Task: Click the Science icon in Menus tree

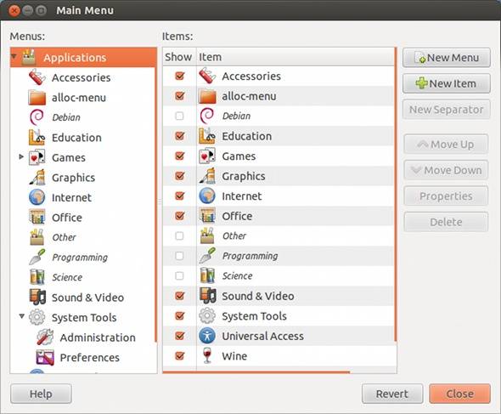Action: click(x=37, y=277)
